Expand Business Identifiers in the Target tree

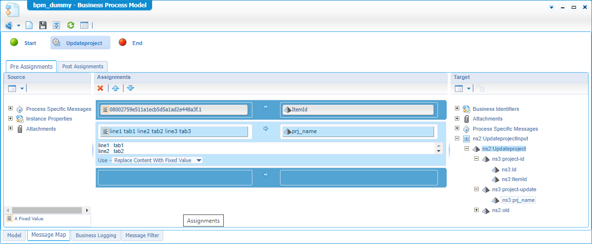click(x=457, y=108)
